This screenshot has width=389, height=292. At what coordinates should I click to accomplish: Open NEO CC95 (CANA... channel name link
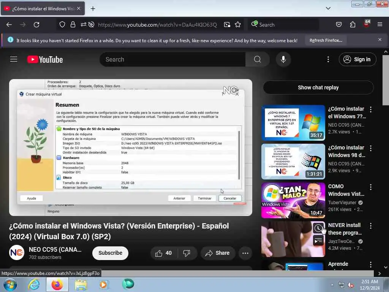tap(55, 249)
